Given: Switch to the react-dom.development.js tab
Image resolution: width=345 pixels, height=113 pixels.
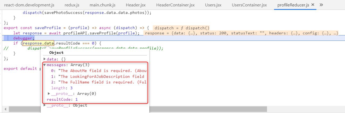Looking at the screenshot, I should (29, 5).
